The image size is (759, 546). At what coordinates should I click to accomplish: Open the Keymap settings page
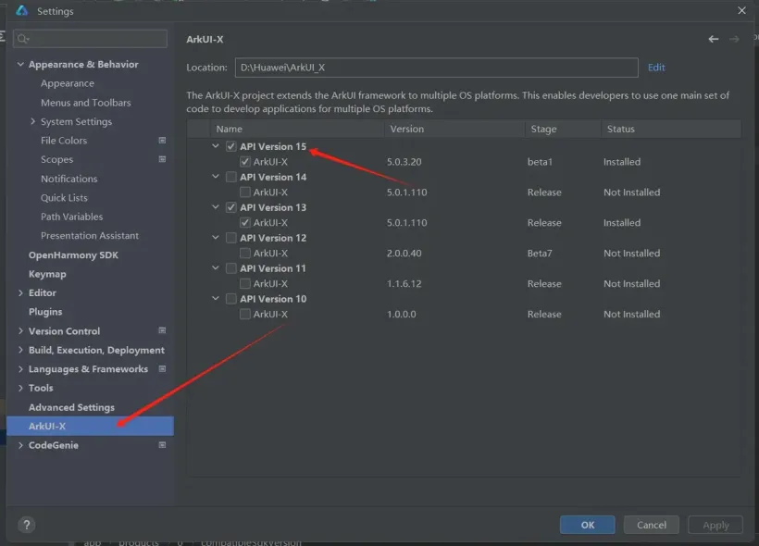(x=47, y=274)
